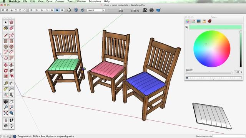Viewport: 246px width, 138px height.
Task: Toggle X-ray face style
Action: [32, 10]
